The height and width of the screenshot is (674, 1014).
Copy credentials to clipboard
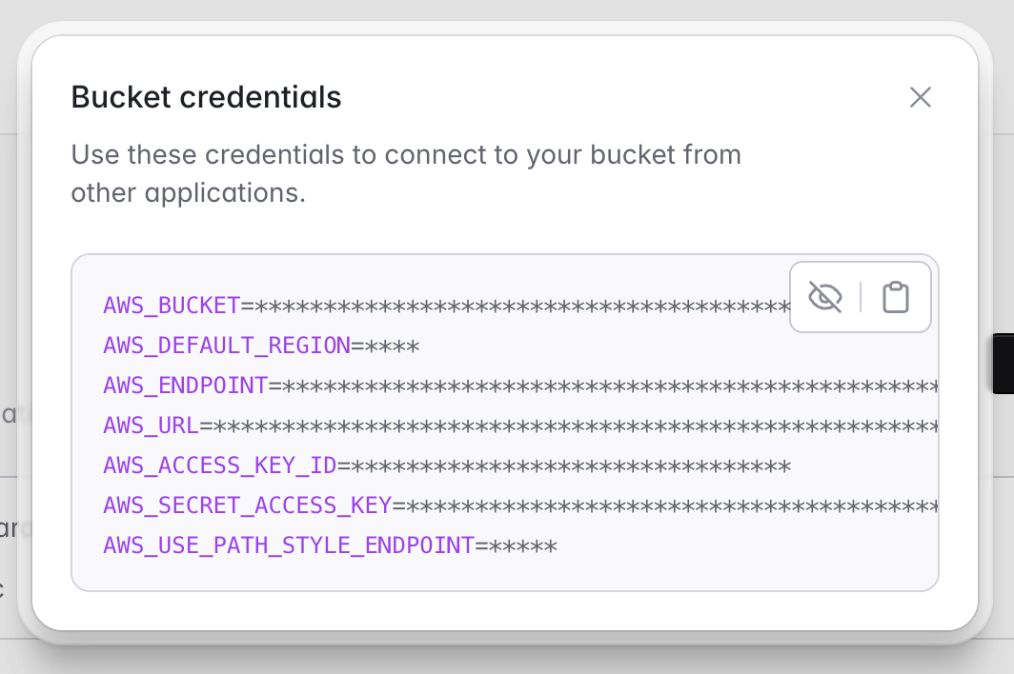895,297
